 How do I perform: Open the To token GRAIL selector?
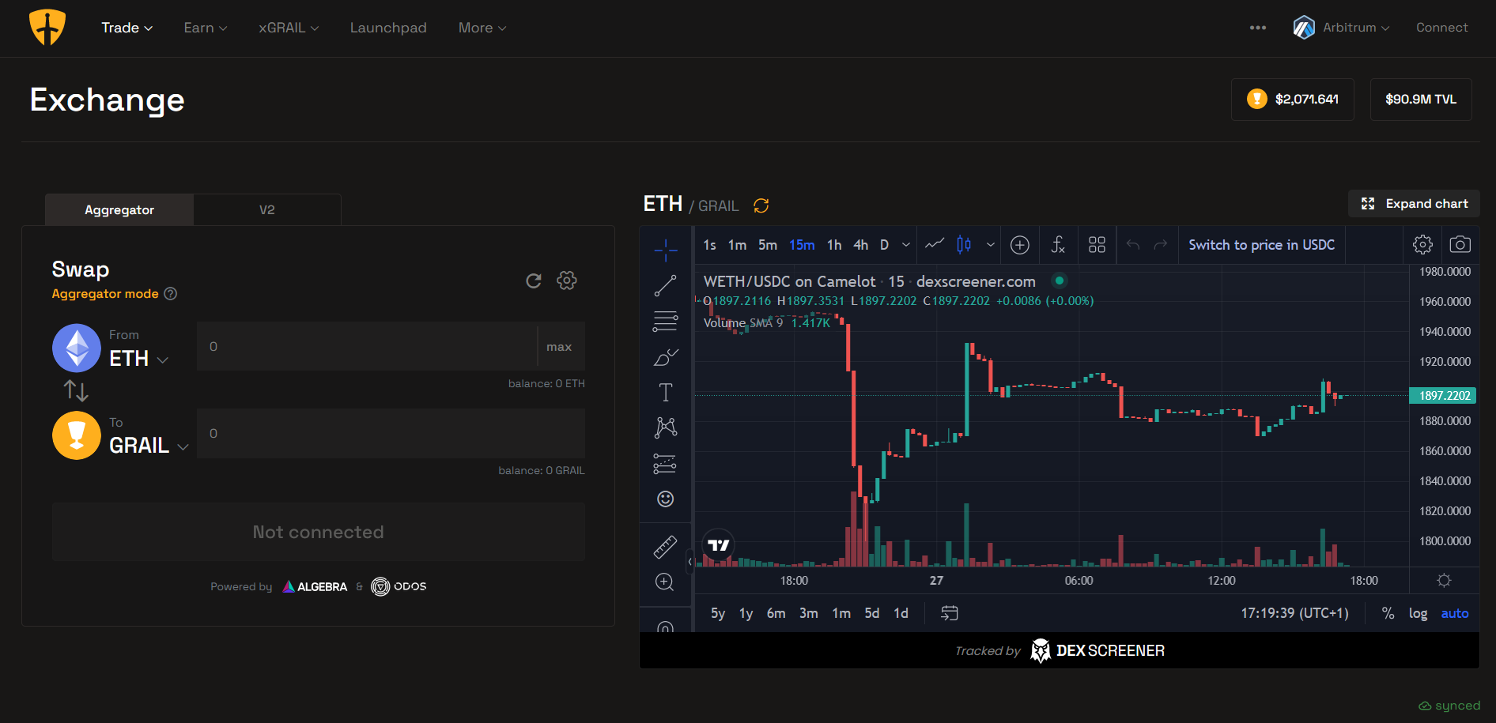[x=149, y=446]
